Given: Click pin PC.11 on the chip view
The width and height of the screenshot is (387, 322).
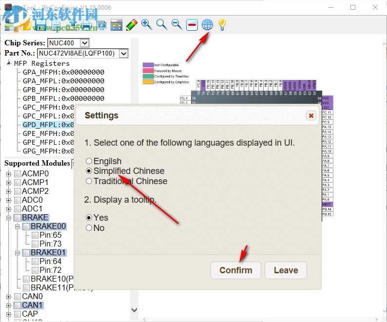Looking at the screenshot, I should point(327,113).
